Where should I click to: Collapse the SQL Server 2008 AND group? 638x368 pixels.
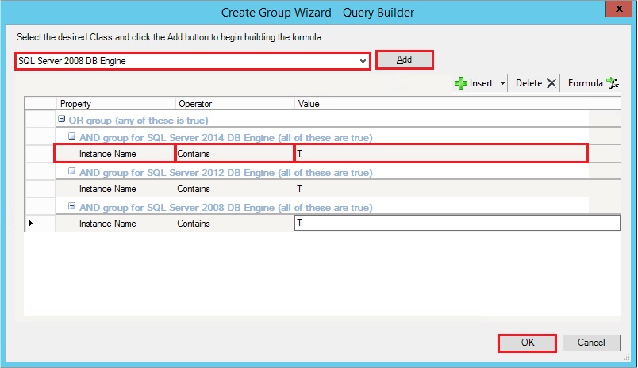(72, 206)
